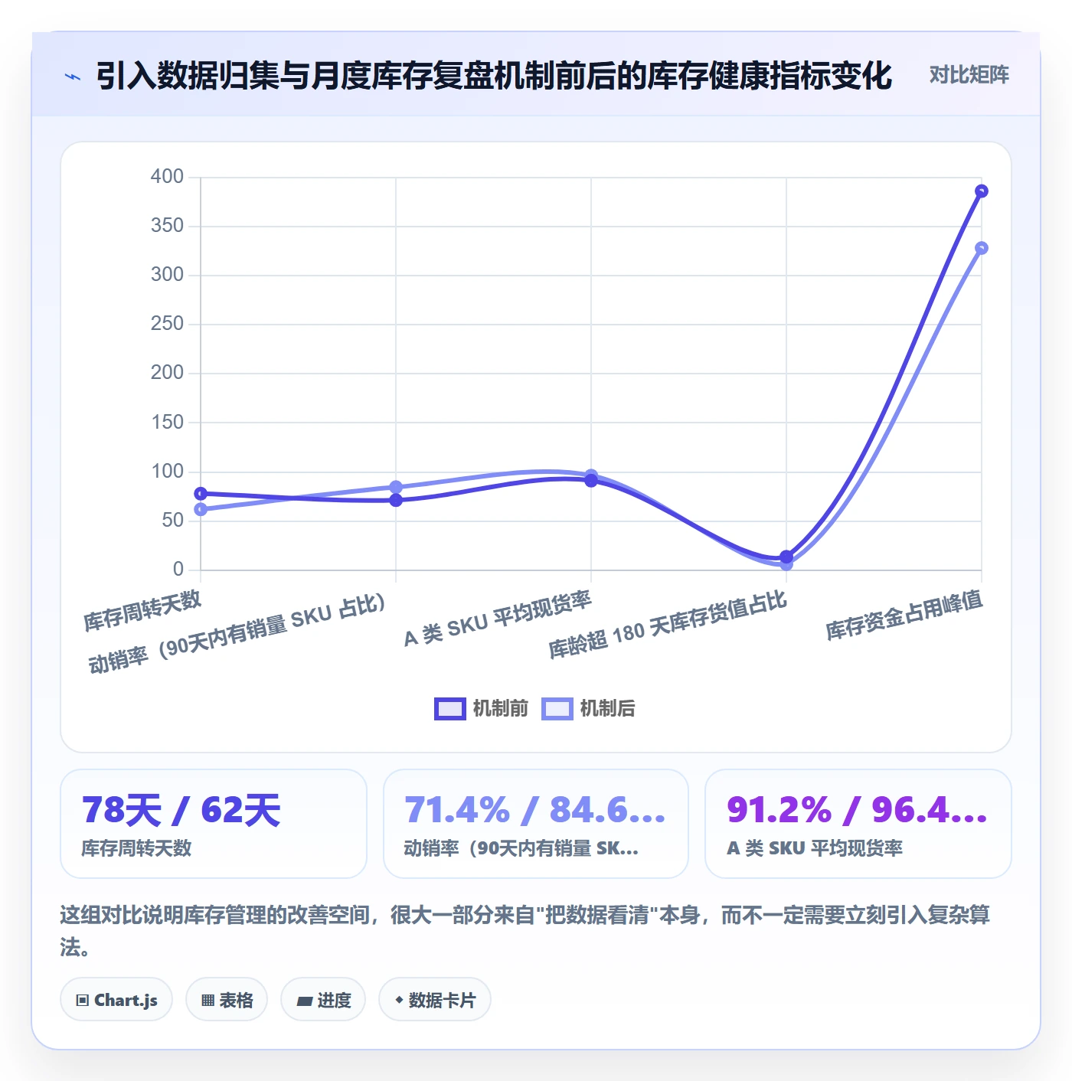Open the 78天 / 62天 stat card
This screenshot has width=1072, height=1081.
tap(214, 824)
